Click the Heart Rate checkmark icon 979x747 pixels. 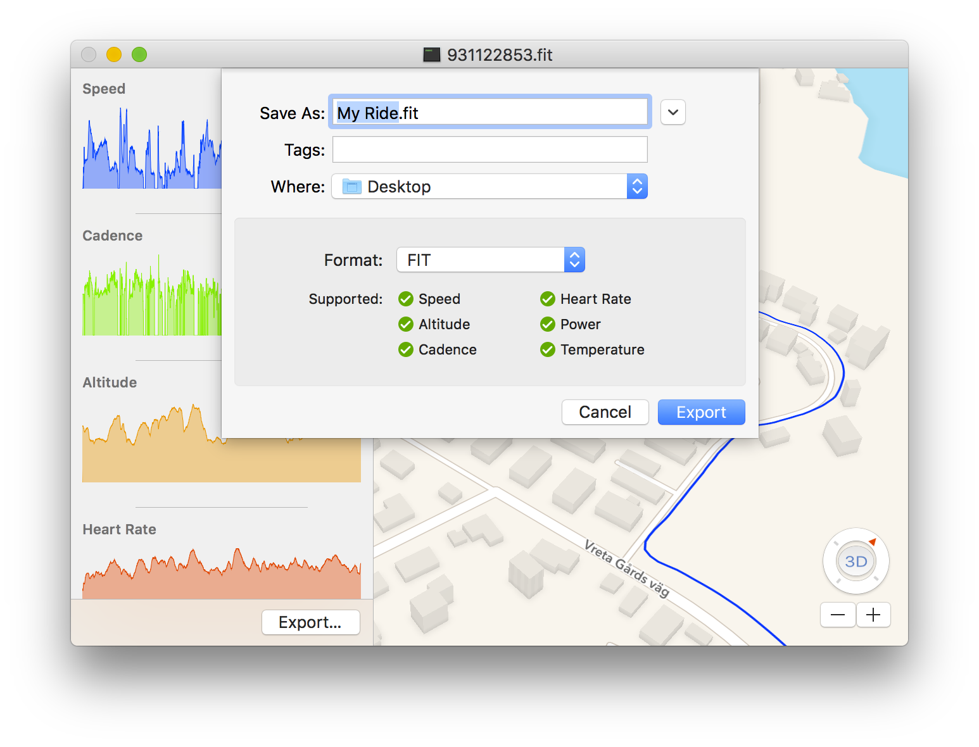(x=548, y=299)
